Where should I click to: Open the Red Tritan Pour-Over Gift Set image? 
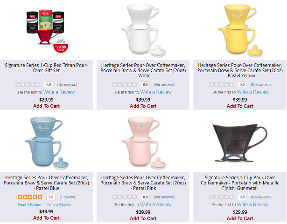(x=48, y=31)
